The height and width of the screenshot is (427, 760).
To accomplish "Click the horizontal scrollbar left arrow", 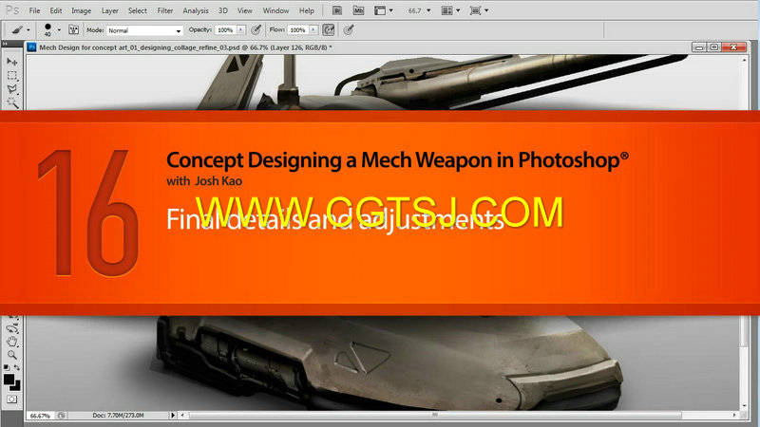I will coord(182,416).
